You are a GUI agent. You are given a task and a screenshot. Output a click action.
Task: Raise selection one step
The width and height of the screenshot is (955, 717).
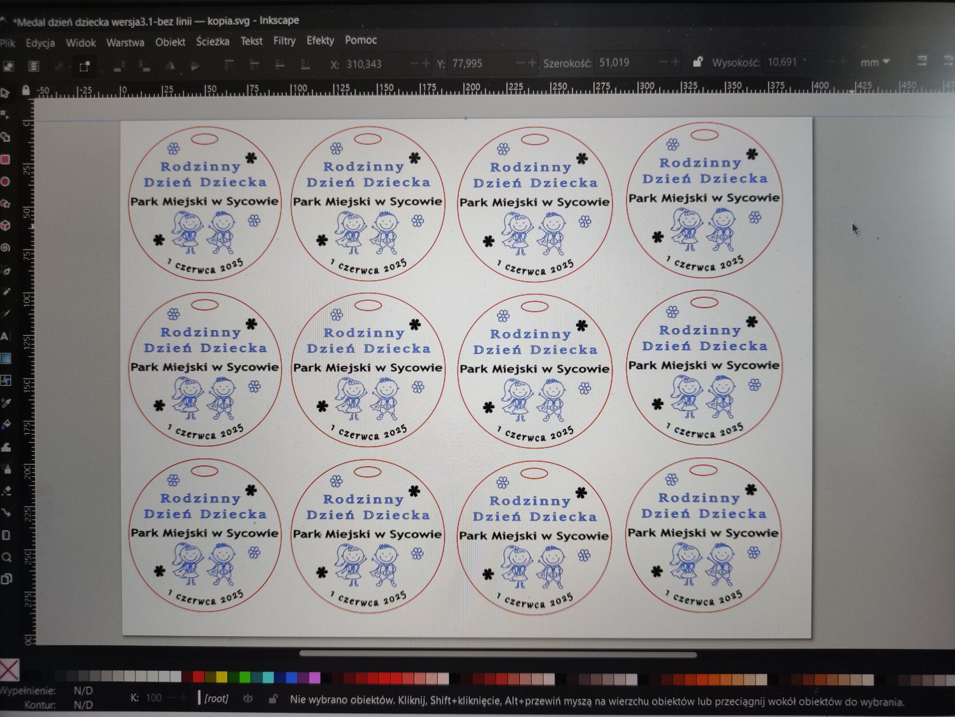click(254, 65)
